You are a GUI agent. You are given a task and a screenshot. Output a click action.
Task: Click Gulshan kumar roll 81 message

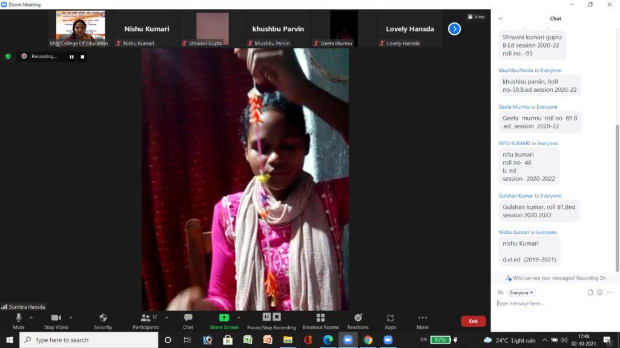coord(539,211)
